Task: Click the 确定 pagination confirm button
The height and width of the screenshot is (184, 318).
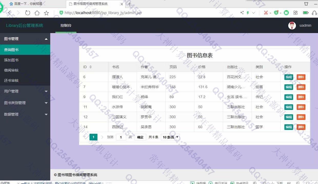Action: click(140, 137)
